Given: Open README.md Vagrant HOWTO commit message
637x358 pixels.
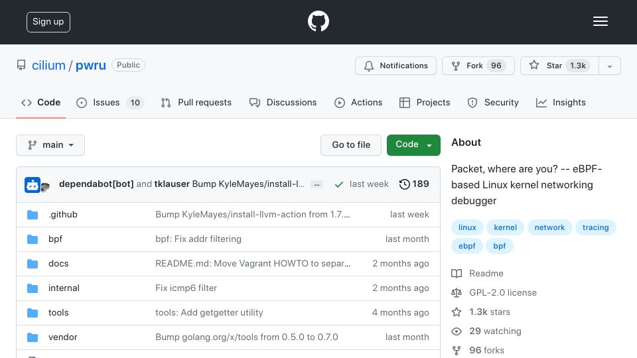Looking at the screenshot, I should point(253,263).
